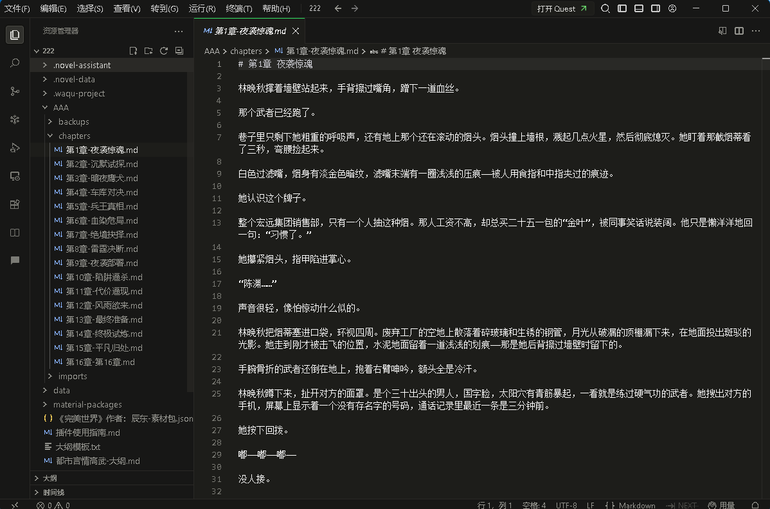Screen dimensions: 770x509
Task: Create a new file in Explorer
Action: point(133,51)
